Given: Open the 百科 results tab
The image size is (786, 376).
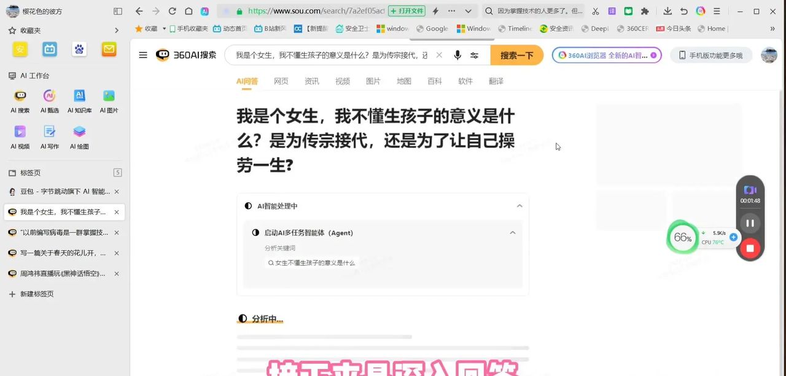Looking at the screenshot, I should pos(435,80).
